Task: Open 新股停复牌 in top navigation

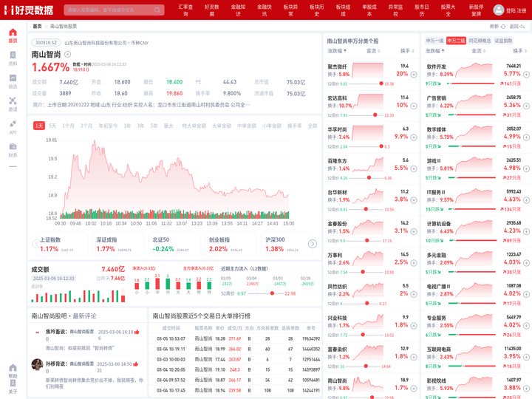Action: pyautogui.click(x=477, y=10)
